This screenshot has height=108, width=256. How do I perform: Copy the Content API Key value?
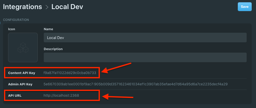click(x=70, y=73)
